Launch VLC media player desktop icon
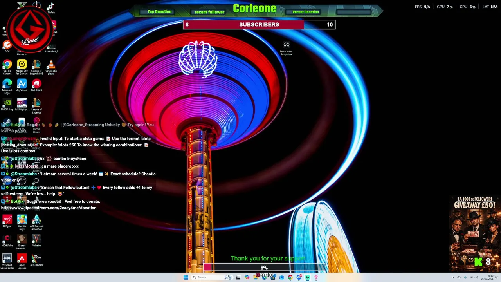This screenshot has height=282, width=501. [x=51, y=67]
